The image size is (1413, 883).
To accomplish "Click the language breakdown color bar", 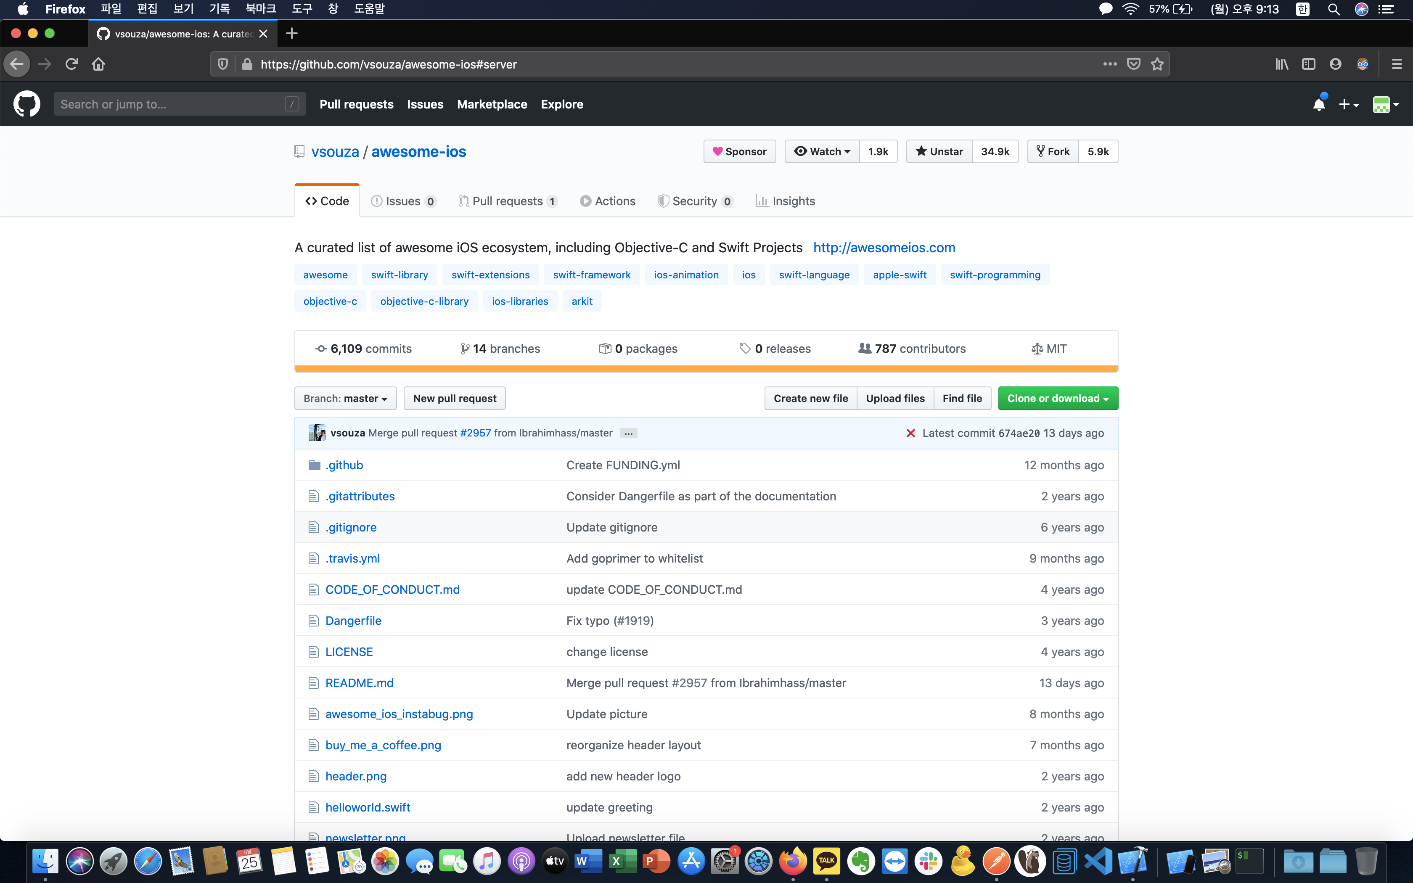I will tap(706, 368).
